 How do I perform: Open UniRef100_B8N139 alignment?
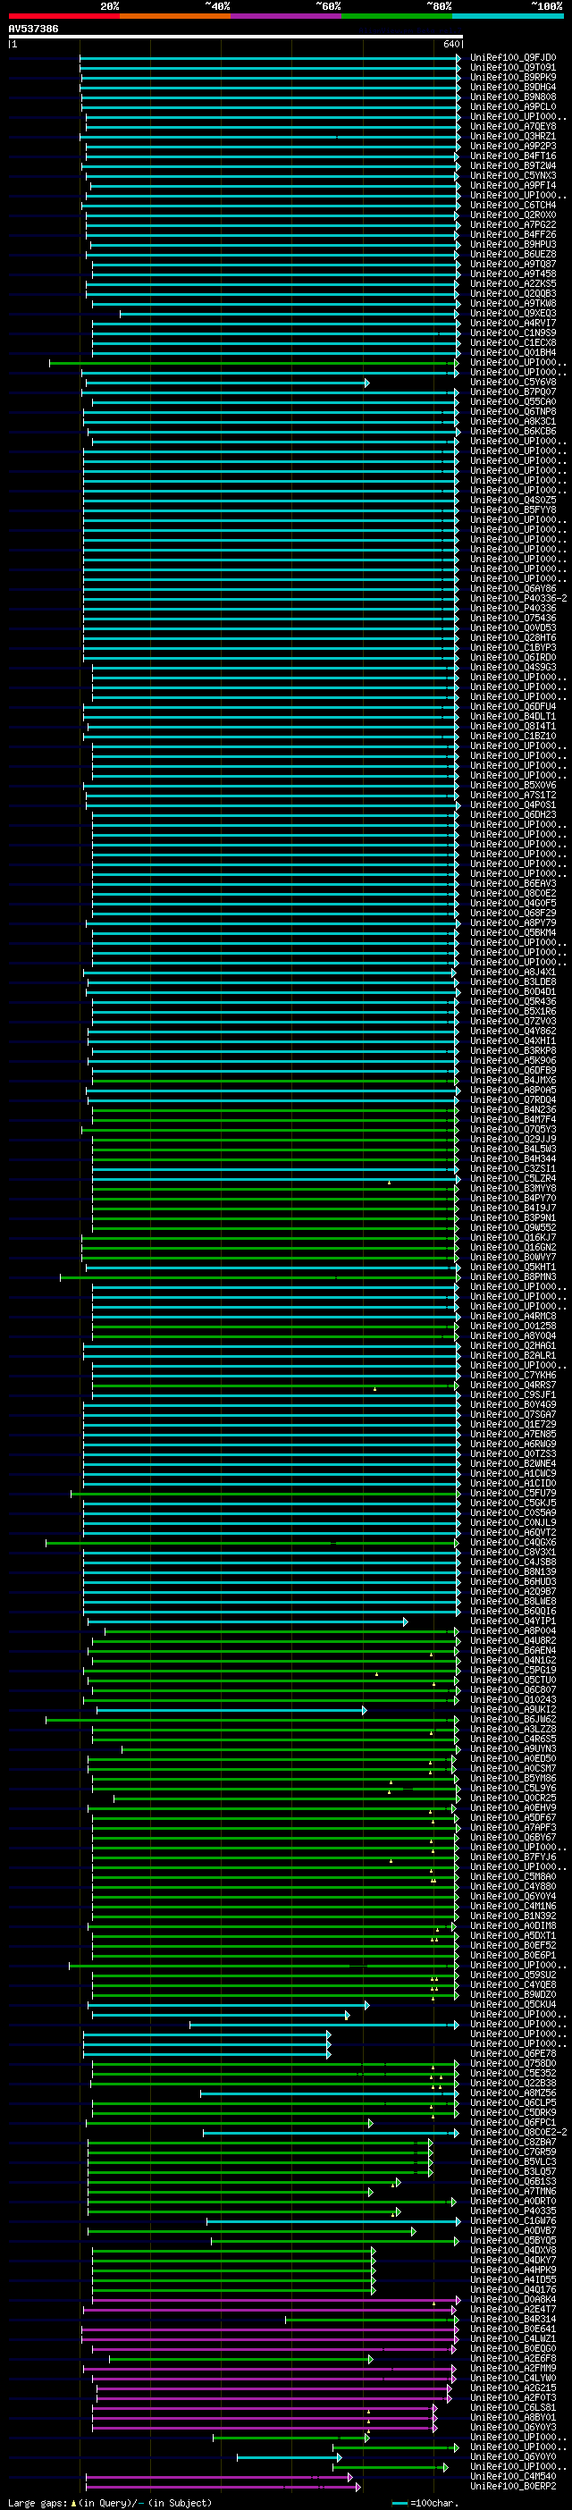click(x=514, y=1571)
